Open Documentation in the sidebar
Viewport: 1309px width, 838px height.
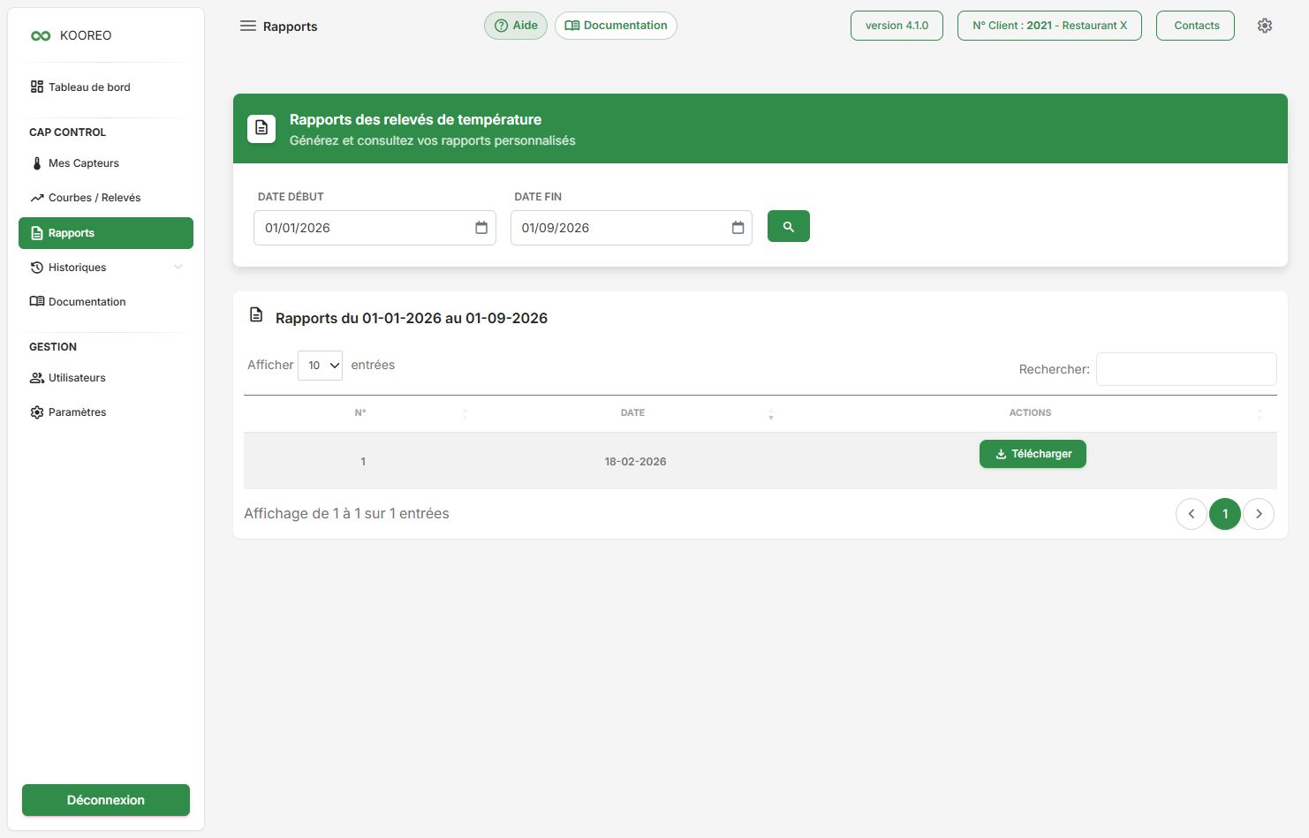pos(106,302)
